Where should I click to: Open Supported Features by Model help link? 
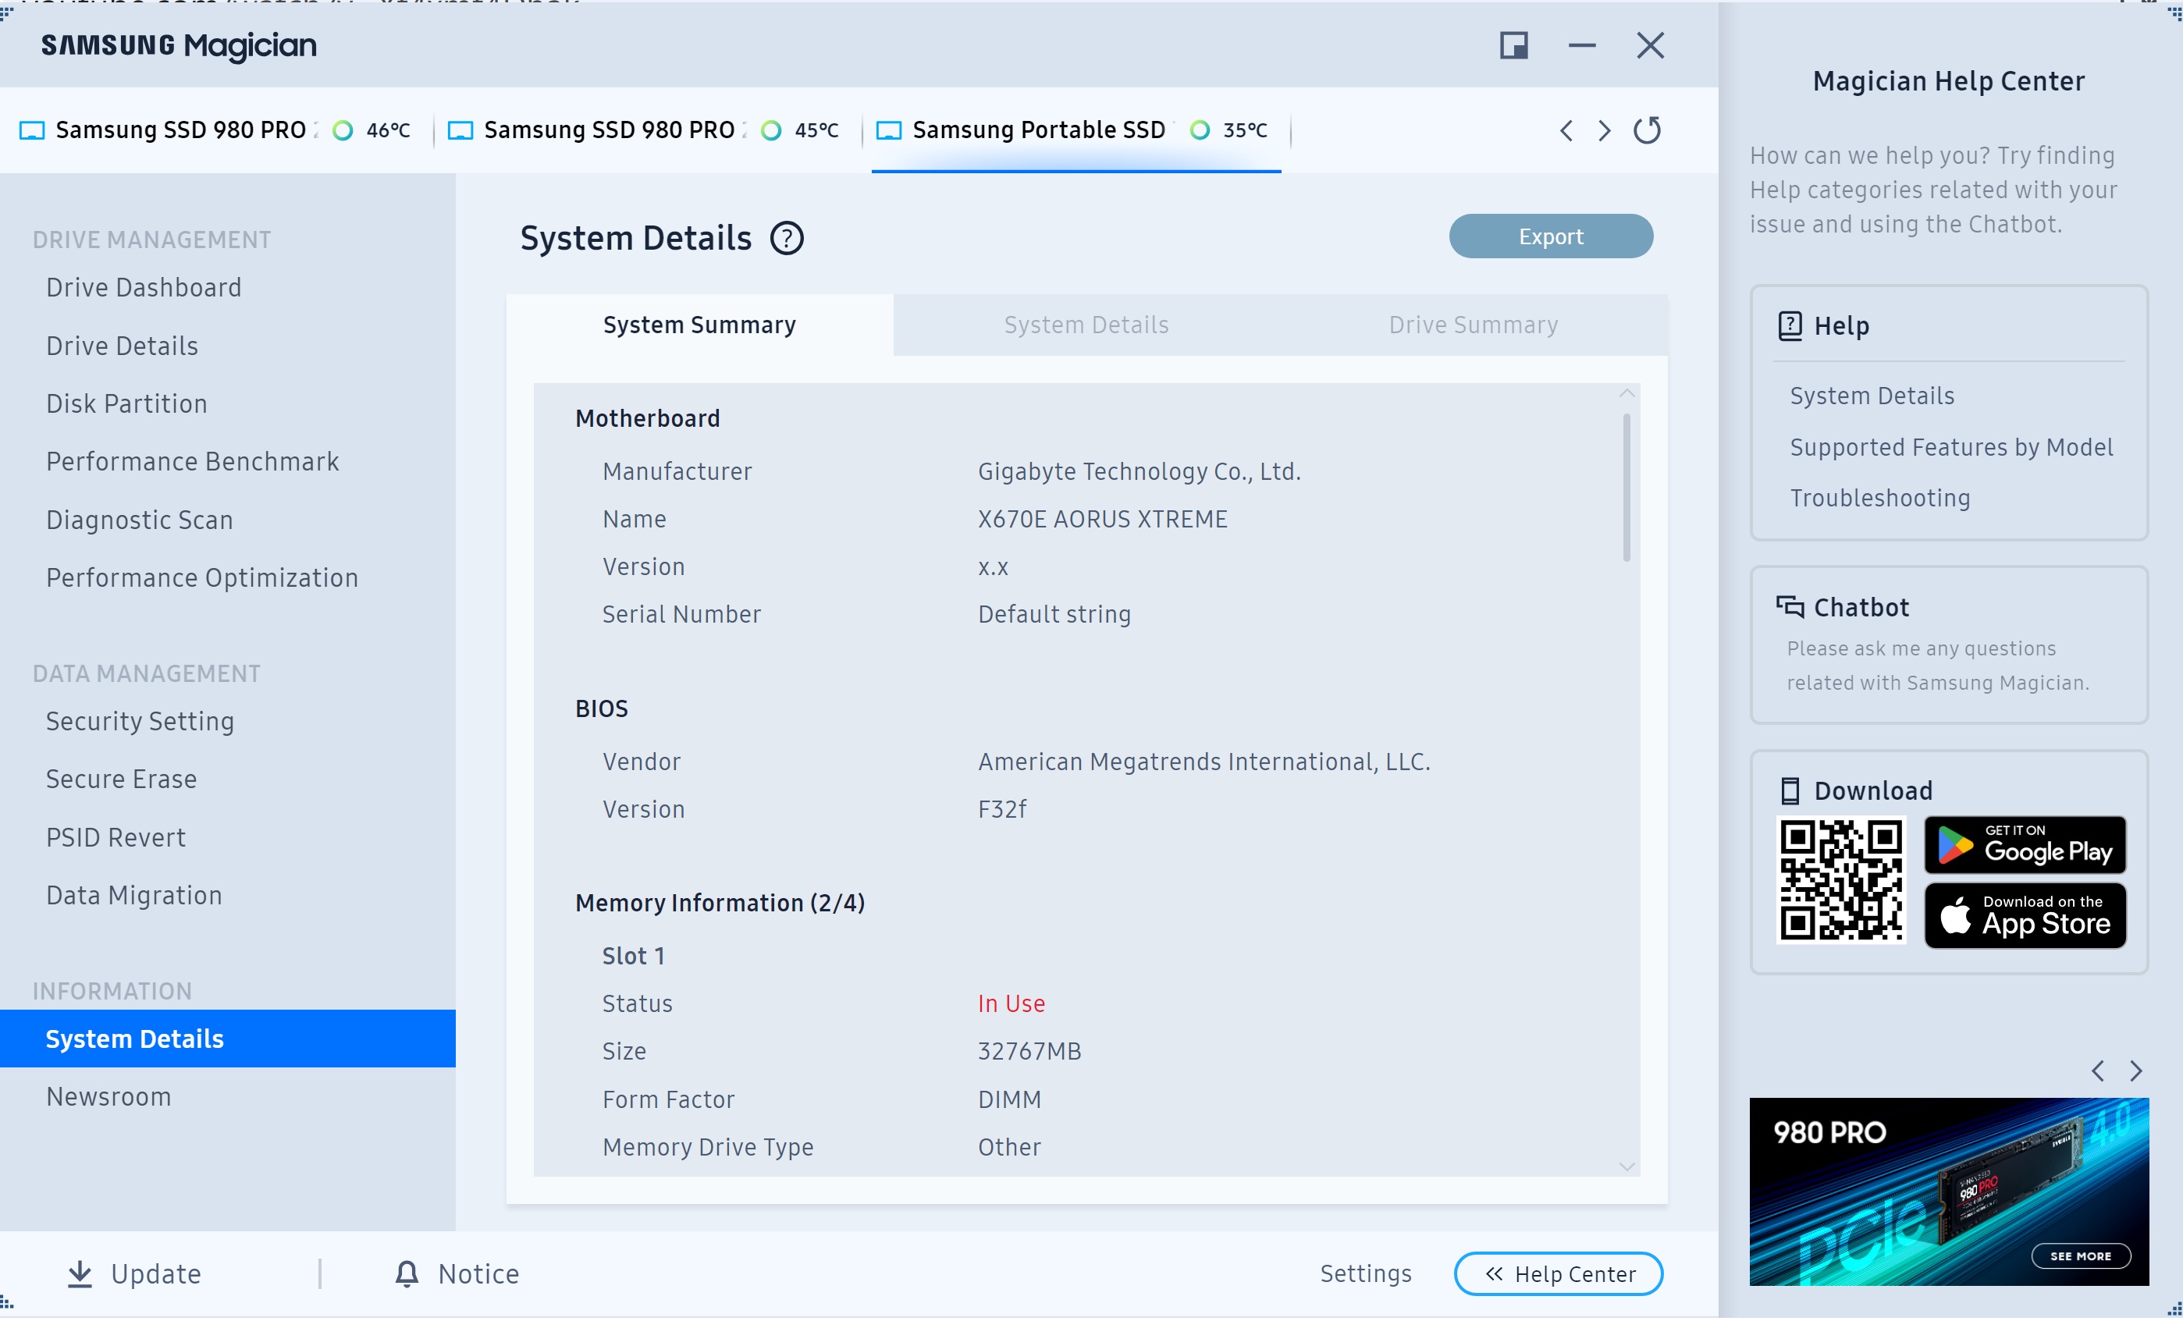pos(1951,447)
